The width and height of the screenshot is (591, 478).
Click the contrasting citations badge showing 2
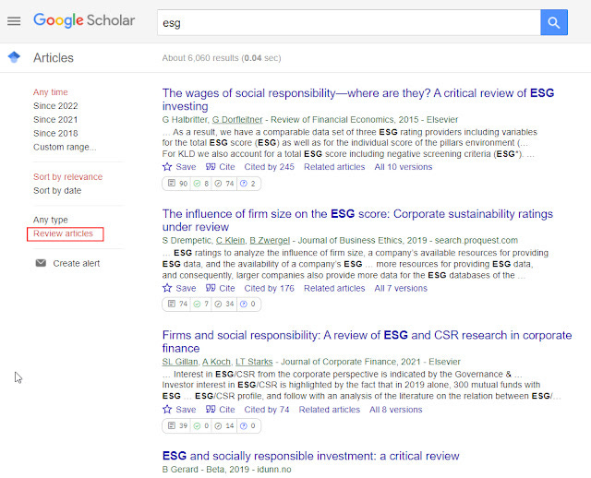248,184
